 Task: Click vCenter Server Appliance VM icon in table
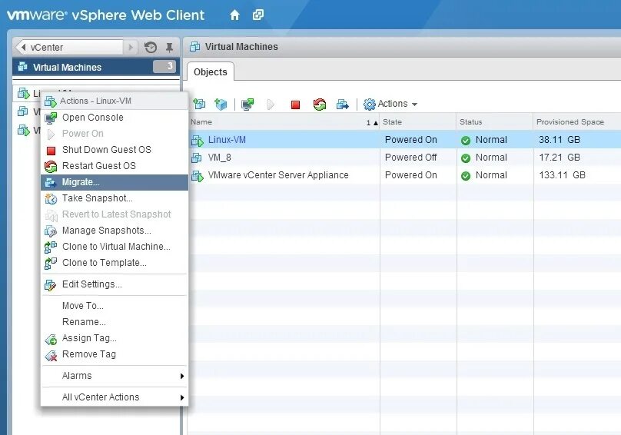tap(198, 175)
